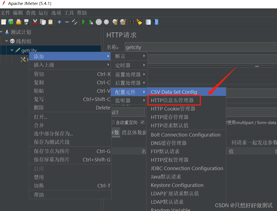Open the 工具 menu

click(x=69, y=13)
